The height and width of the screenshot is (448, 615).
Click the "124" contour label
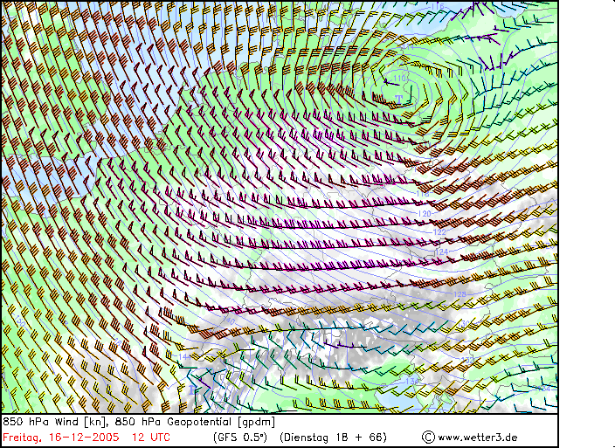pos(442,252)
